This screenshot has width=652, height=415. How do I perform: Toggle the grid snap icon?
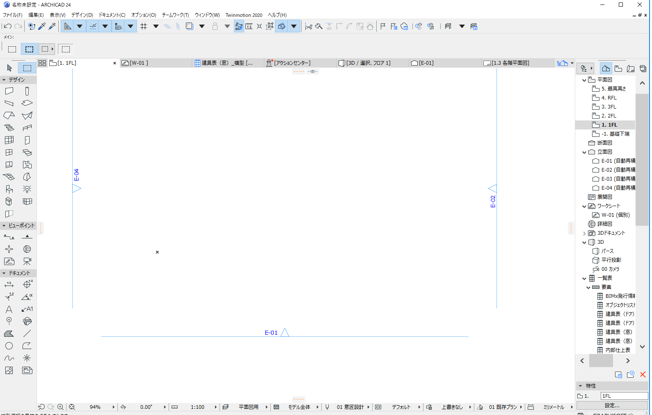[x=144, y=26]
